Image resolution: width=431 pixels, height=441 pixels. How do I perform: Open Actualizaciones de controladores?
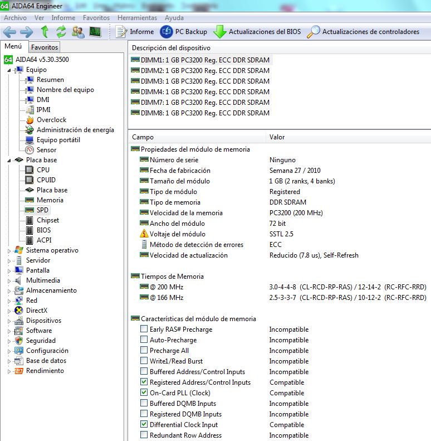click(x=364, y=32)
